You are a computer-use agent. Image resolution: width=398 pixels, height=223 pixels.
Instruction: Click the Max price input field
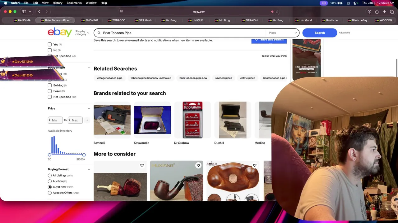[75, 120]
